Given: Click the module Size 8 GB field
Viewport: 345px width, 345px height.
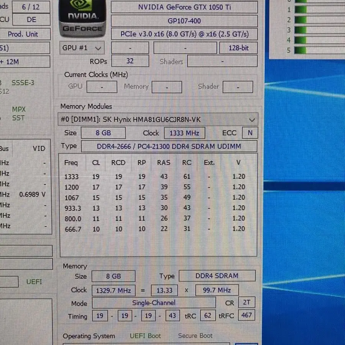Looking at the screenshot, I should tap(103, 133).
